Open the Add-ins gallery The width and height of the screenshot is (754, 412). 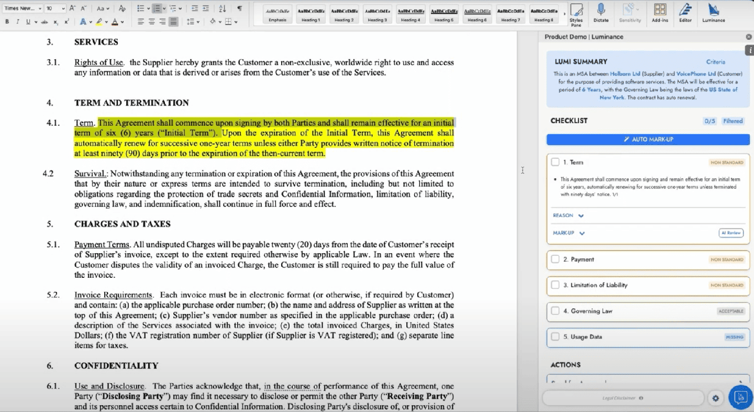[x=660, y=13]
